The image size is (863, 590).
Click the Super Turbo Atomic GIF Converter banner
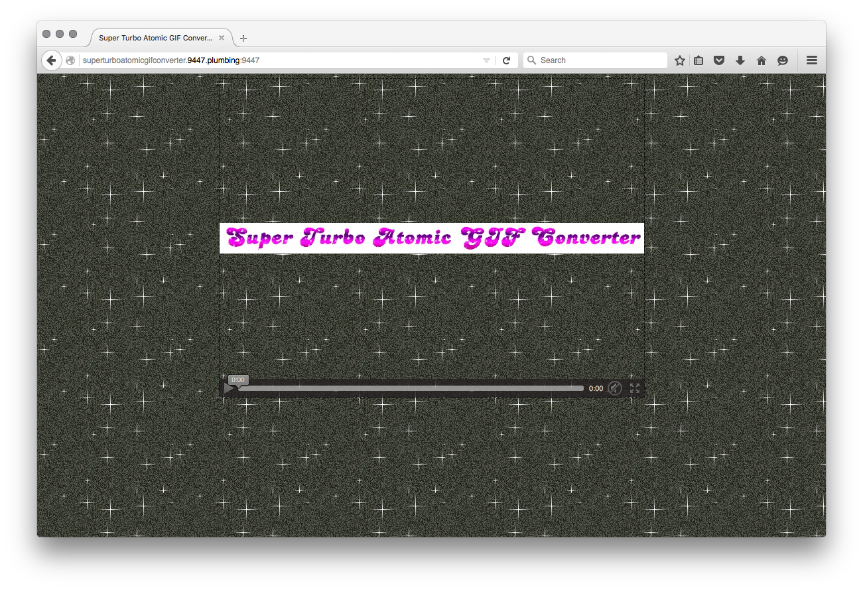[432, 238]
